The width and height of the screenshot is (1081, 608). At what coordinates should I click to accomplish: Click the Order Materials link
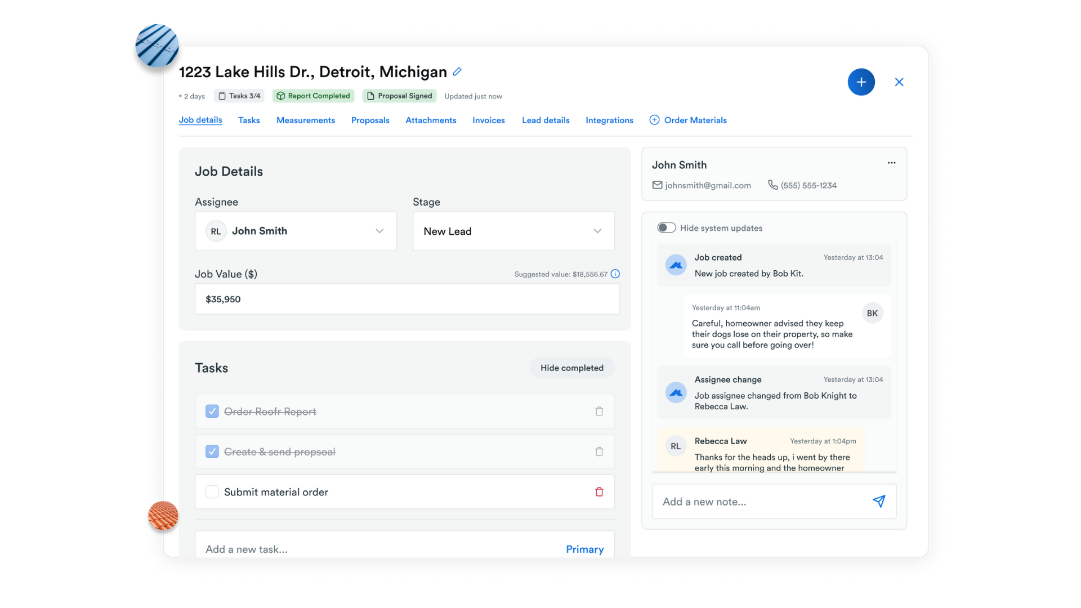point(695,120)
